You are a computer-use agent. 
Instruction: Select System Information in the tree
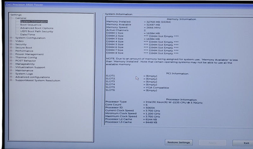[x=34, y=22]
